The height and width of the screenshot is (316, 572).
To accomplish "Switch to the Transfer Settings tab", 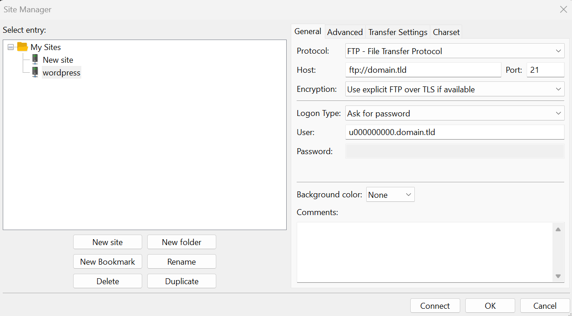I will [398, 32].
